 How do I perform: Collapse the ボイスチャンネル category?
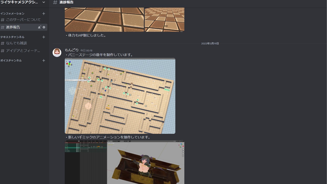11,61
